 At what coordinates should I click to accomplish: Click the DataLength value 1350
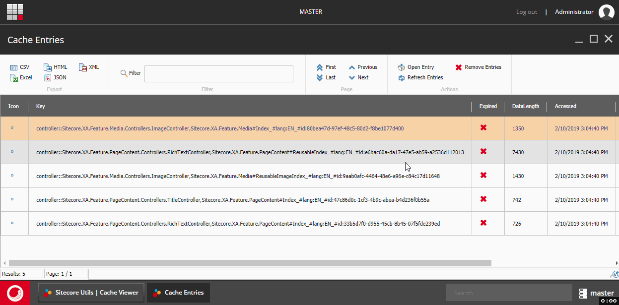[518, 128]
